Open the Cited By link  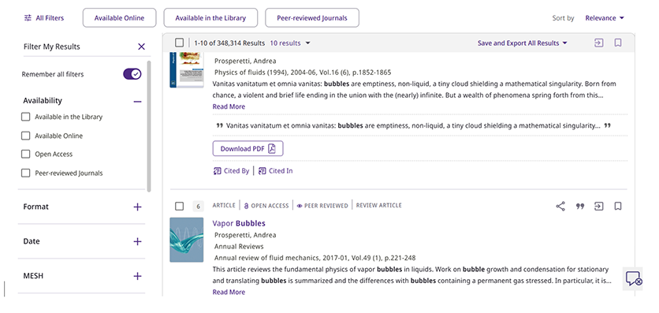(x=231, y=171)
